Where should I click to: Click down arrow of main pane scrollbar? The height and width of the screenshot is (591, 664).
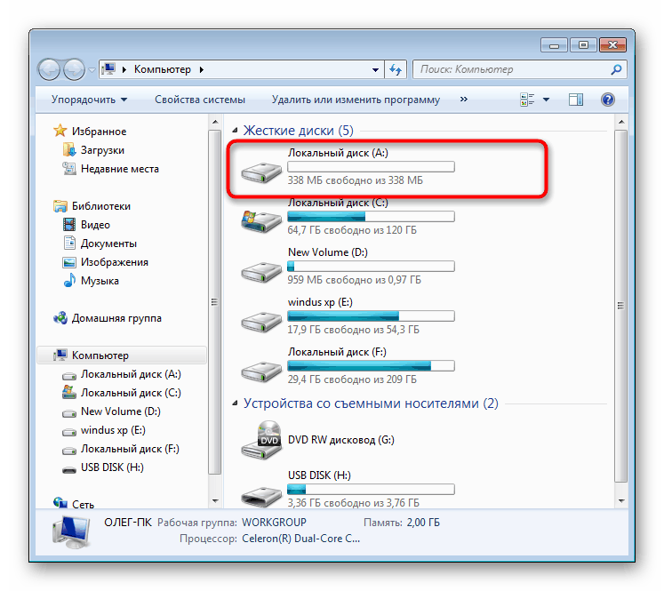(x=621, y=501)
